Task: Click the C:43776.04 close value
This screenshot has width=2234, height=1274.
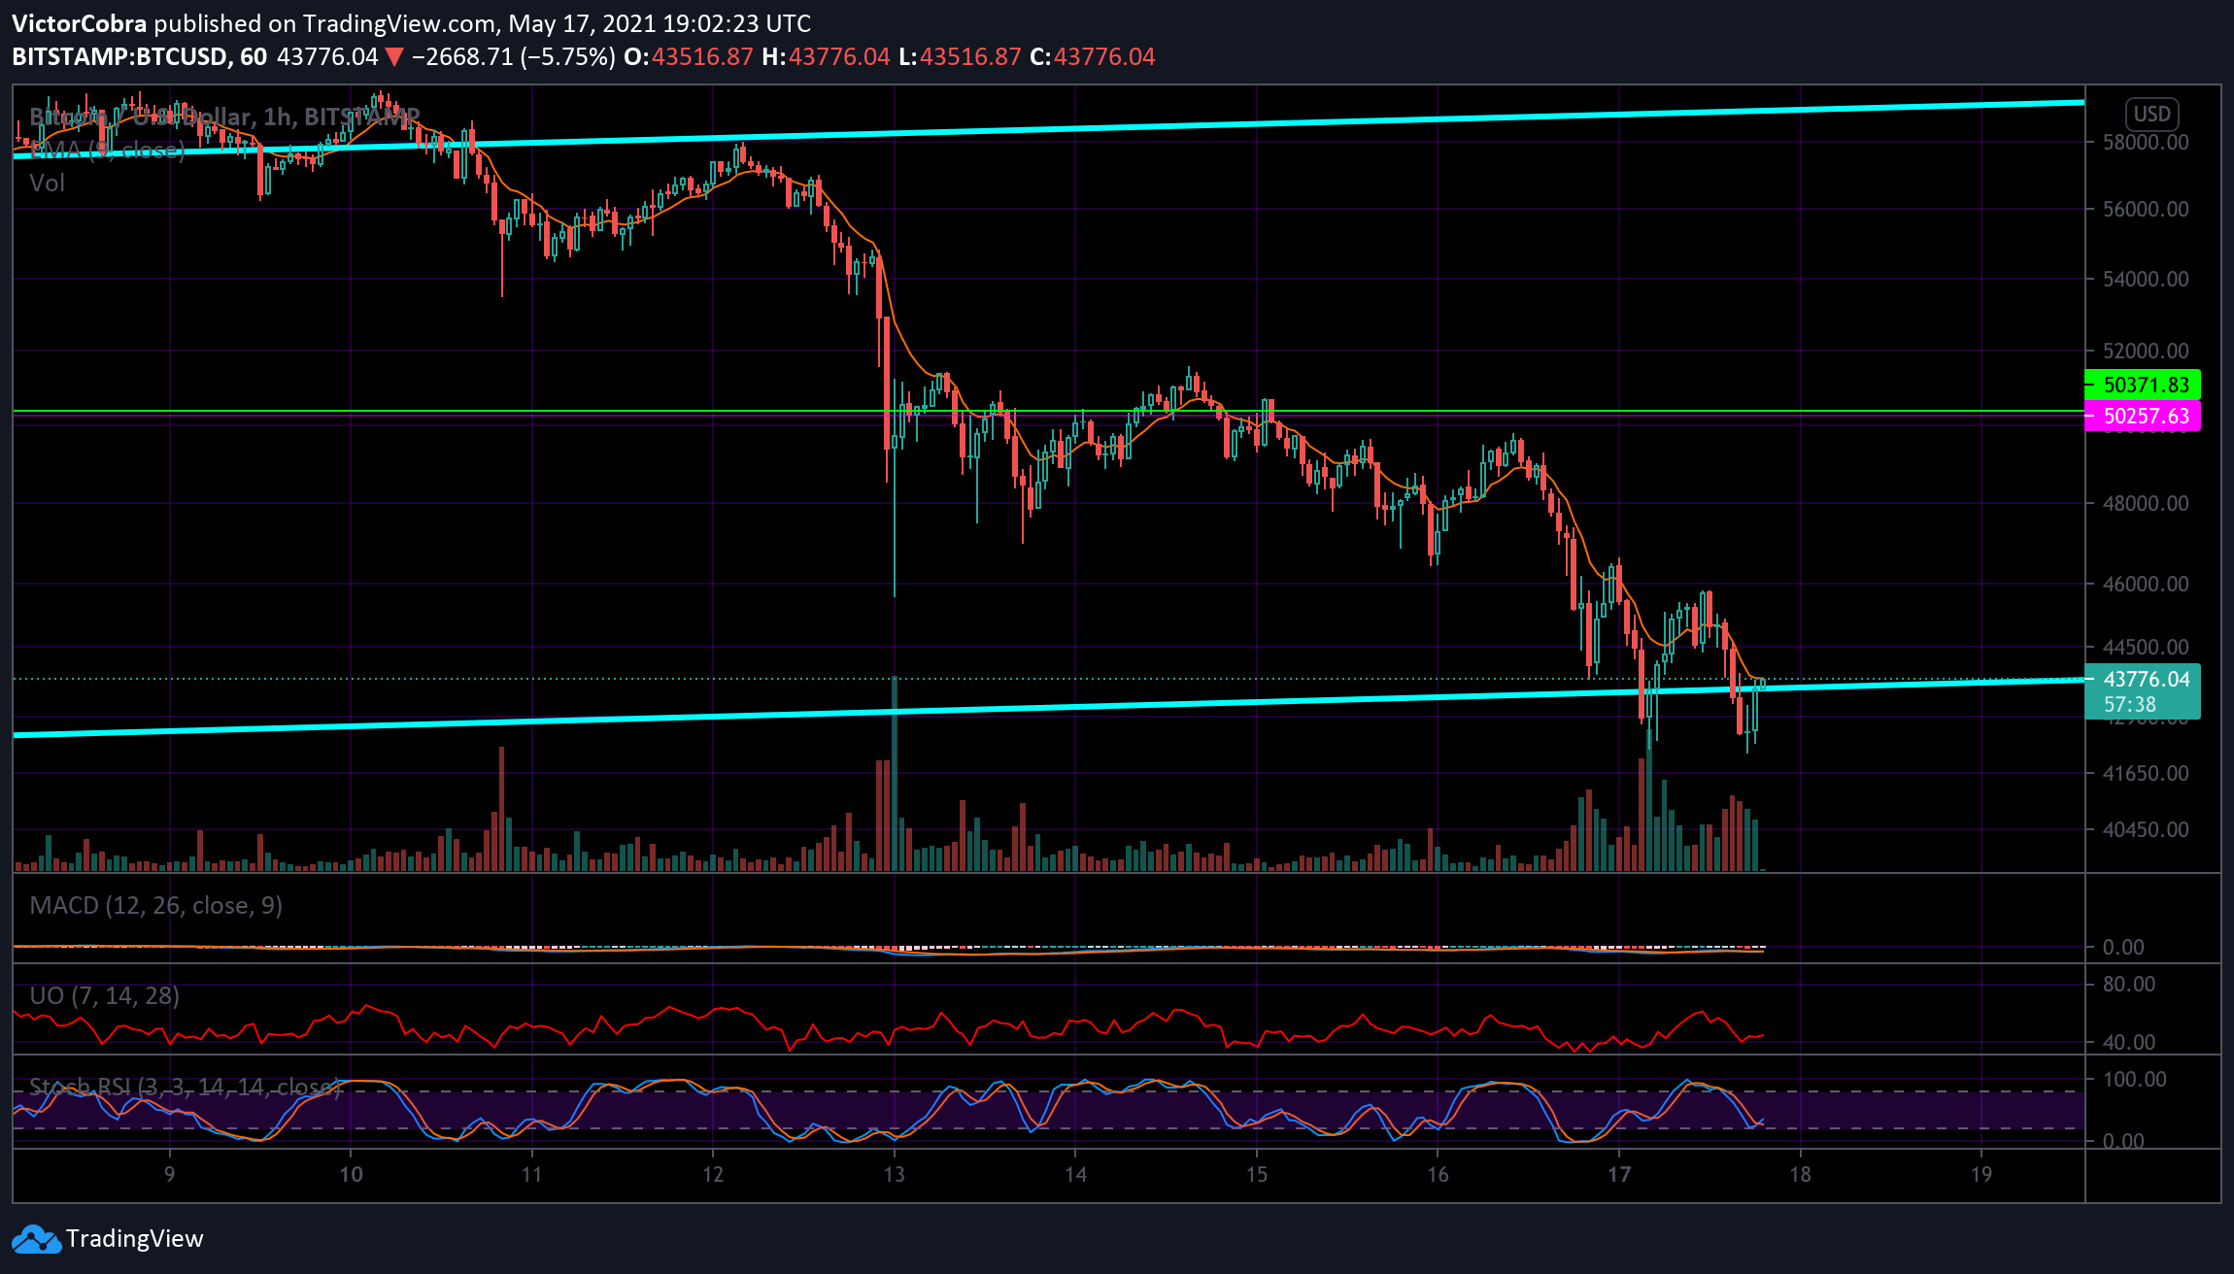Action: click(x=1093, y=56)
